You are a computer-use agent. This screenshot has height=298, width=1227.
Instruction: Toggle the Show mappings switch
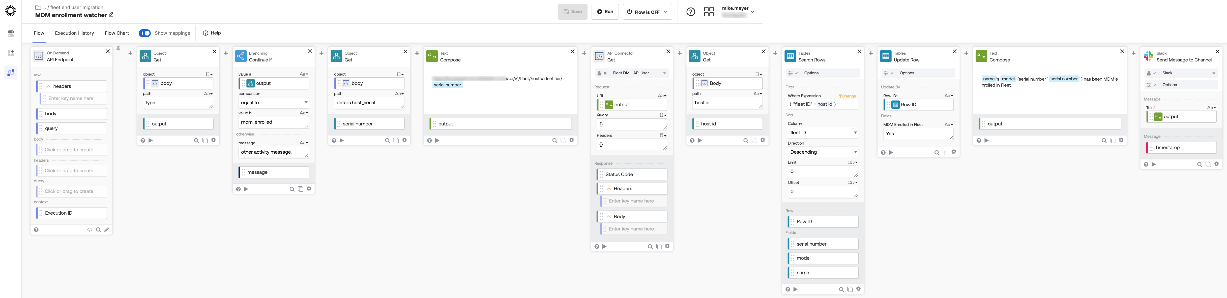(145, 33)
